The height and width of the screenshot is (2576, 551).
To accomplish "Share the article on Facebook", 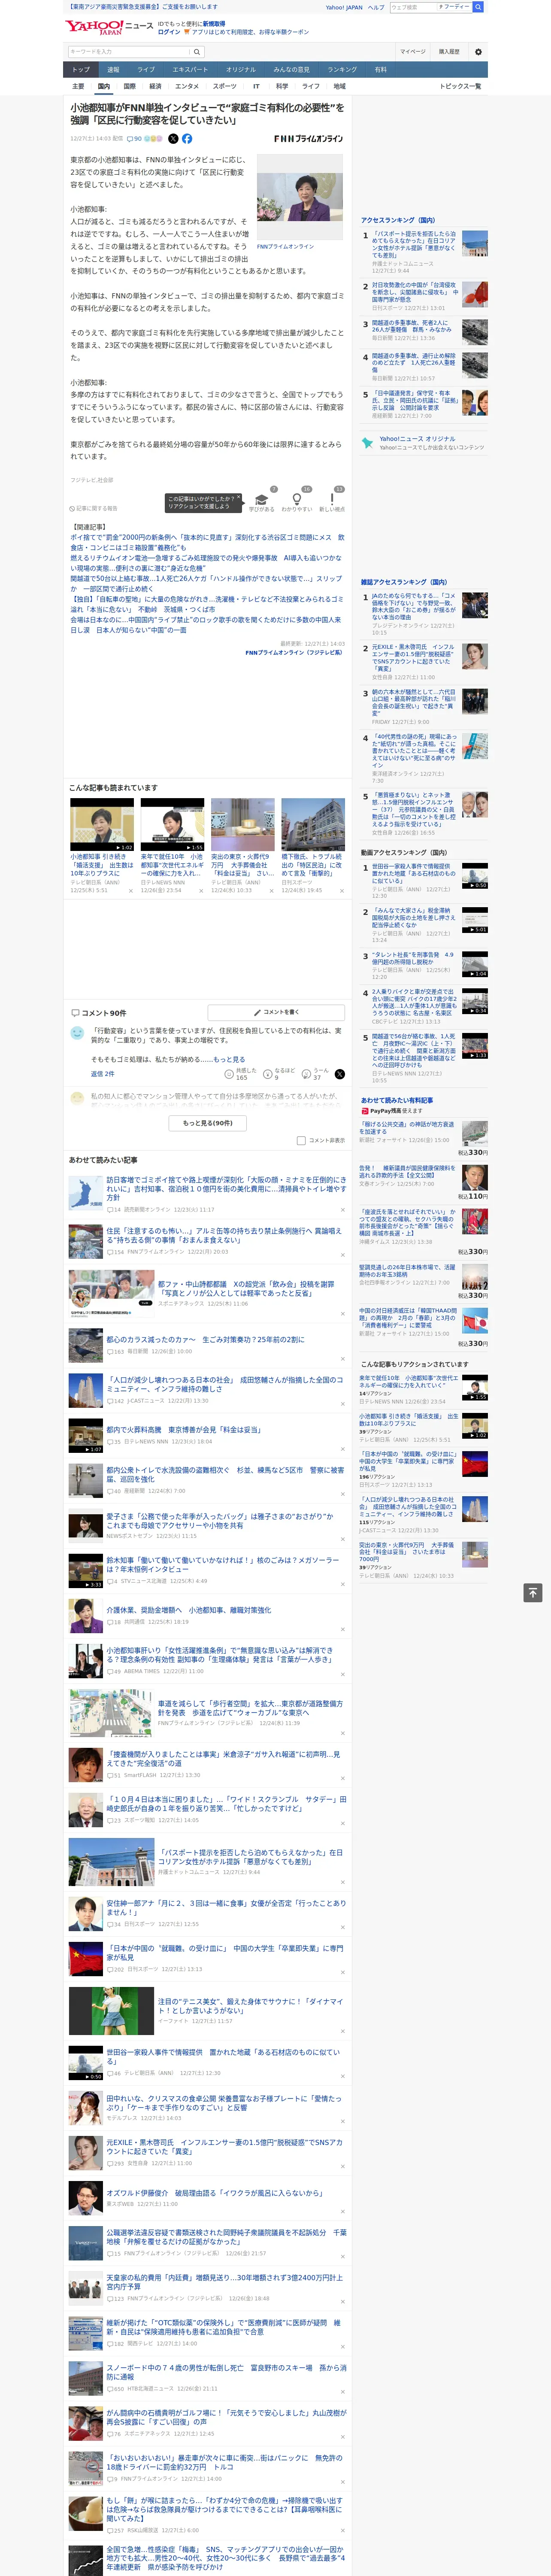I will coord(187,139).
